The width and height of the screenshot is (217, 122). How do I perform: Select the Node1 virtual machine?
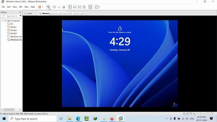pos(14,27)
